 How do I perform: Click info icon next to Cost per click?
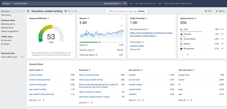point(93,50)
